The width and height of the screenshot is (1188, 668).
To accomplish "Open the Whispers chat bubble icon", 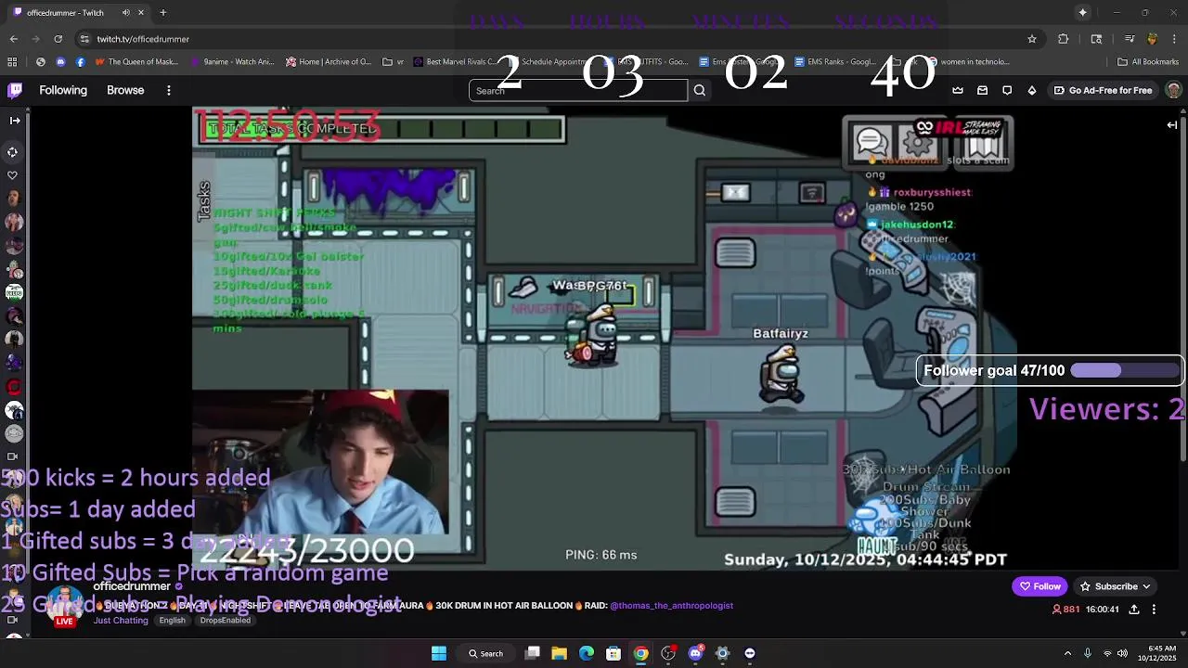I will pyautogui.click(x=1007, y=90).
